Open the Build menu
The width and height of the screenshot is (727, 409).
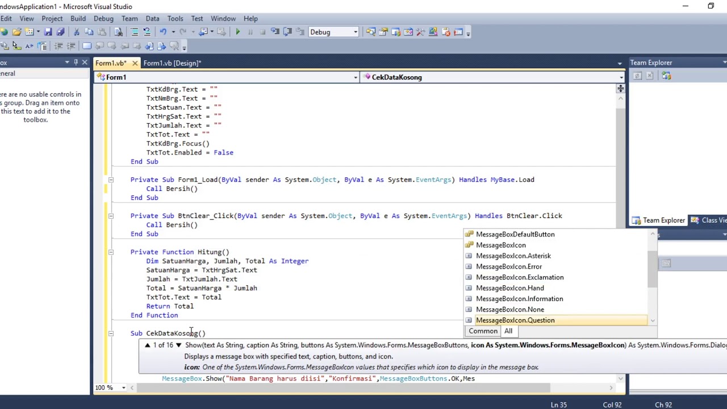78,19
